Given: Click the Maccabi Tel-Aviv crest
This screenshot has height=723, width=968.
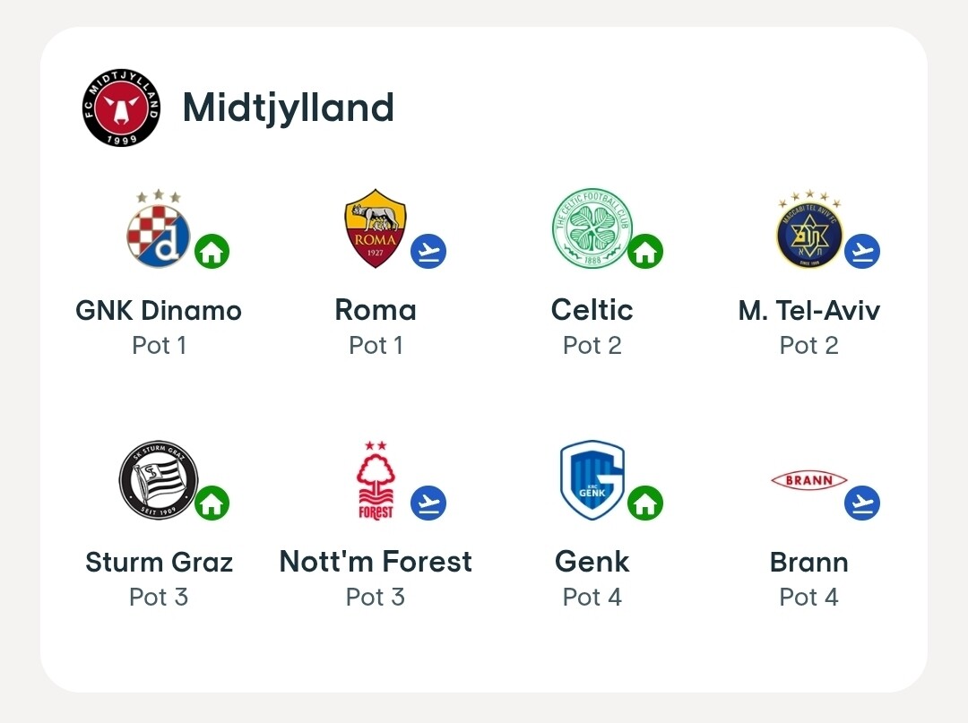Looking at the screenshot, I should pos(809,228).
